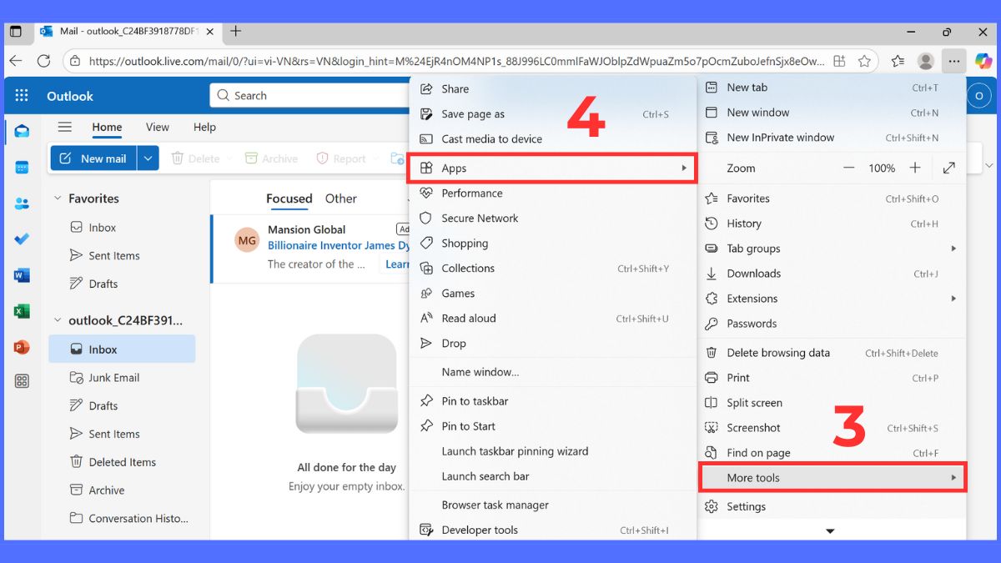Open the Outlook app launcher grid
The width and height of the screenshot is (1001, 563).
22,96
